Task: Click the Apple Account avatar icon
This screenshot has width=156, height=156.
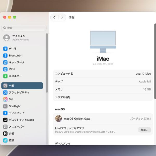Action: tap(6, 38)
